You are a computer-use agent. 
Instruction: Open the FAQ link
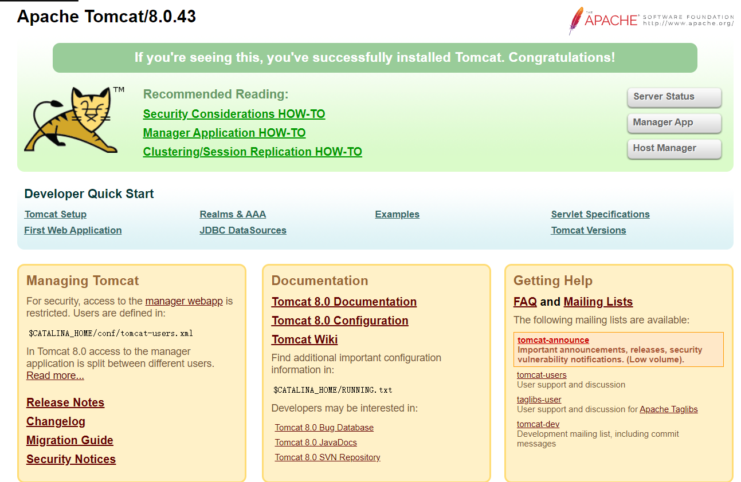click(525, 302)
